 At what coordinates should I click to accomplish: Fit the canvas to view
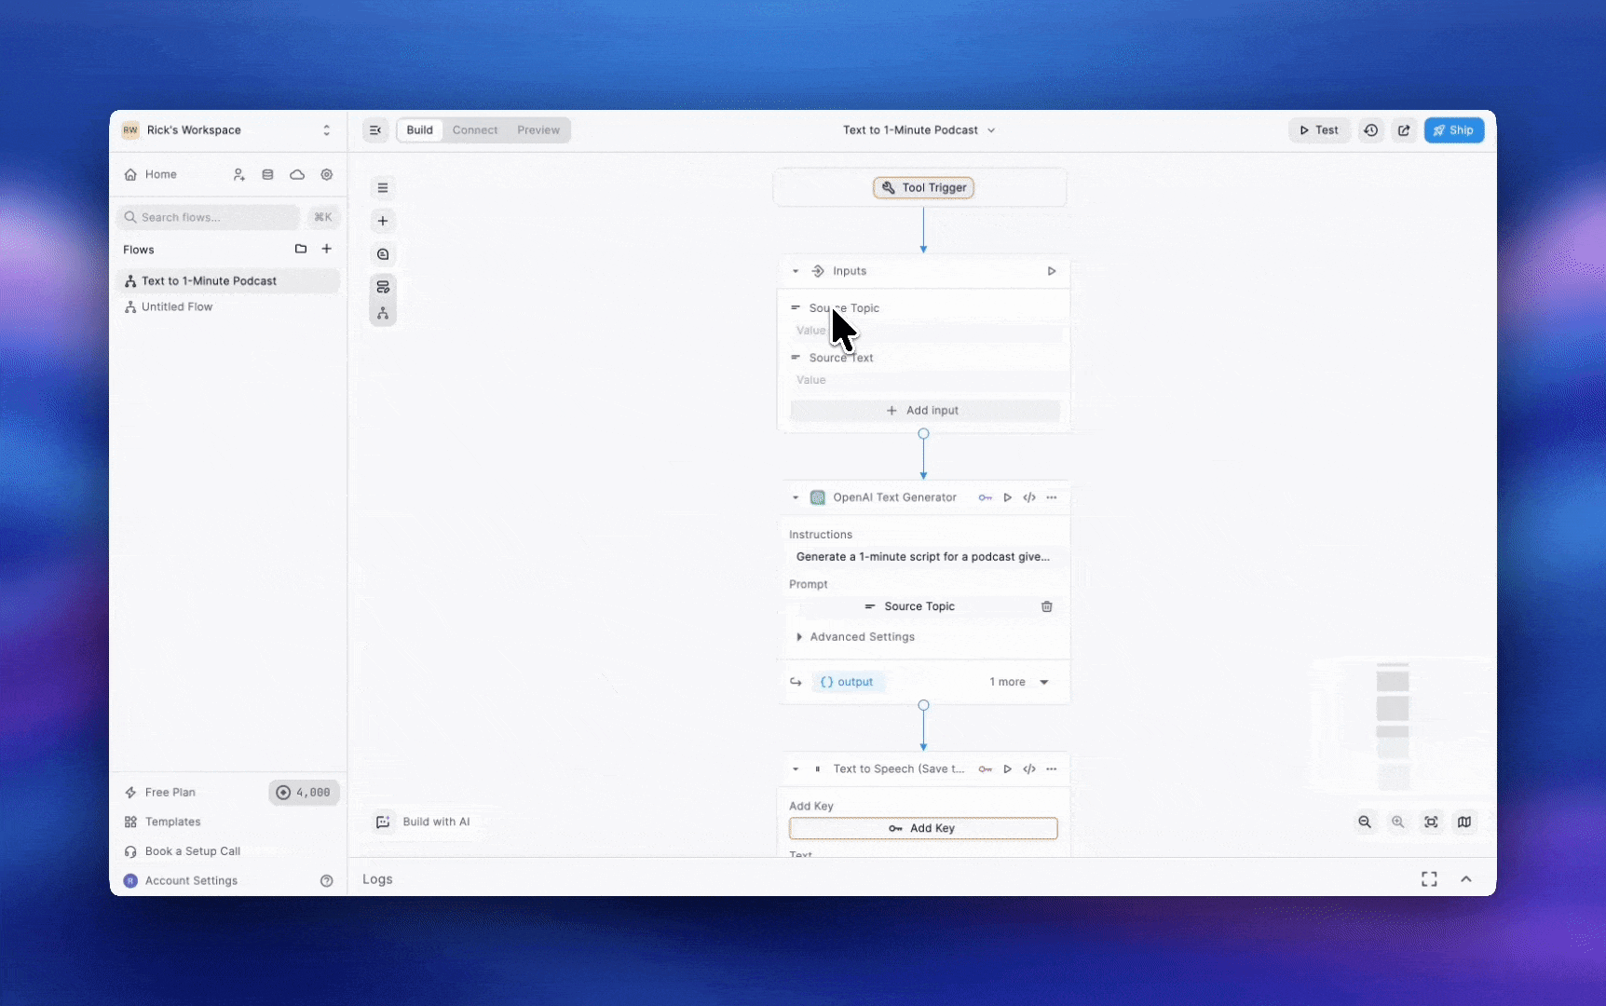coord(1431,822)
